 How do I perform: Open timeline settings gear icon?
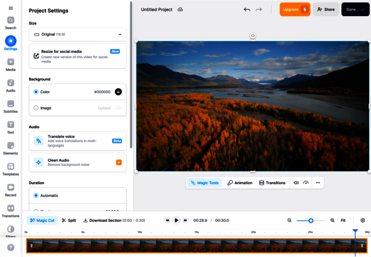363,221
